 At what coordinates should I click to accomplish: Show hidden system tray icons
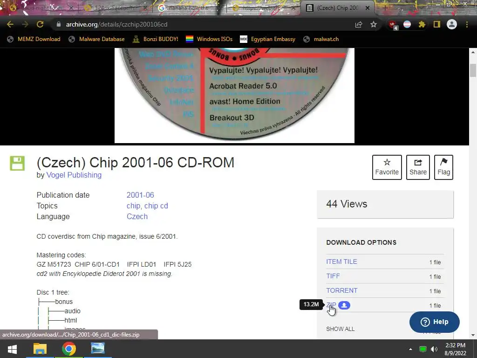coord(410,349)
